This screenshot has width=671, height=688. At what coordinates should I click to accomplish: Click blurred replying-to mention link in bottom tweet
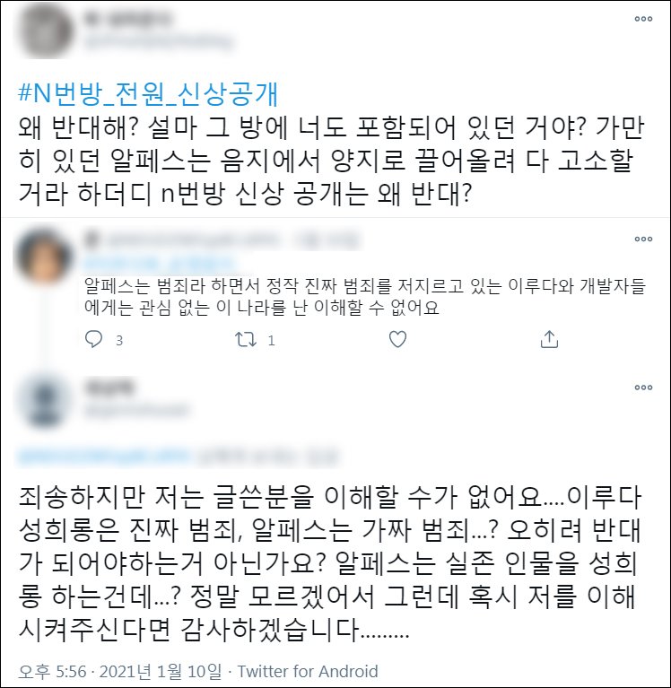[x=103, y=457]
